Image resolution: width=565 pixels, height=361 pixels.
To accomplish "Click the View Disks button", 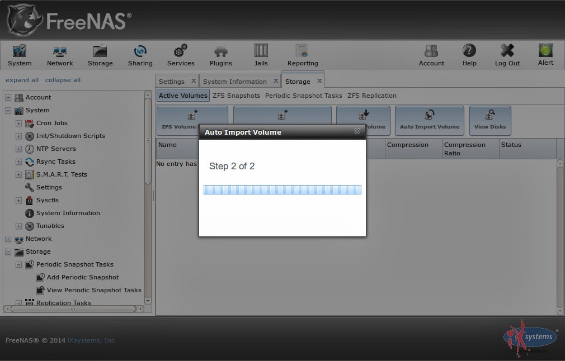I will pos(490,121).
